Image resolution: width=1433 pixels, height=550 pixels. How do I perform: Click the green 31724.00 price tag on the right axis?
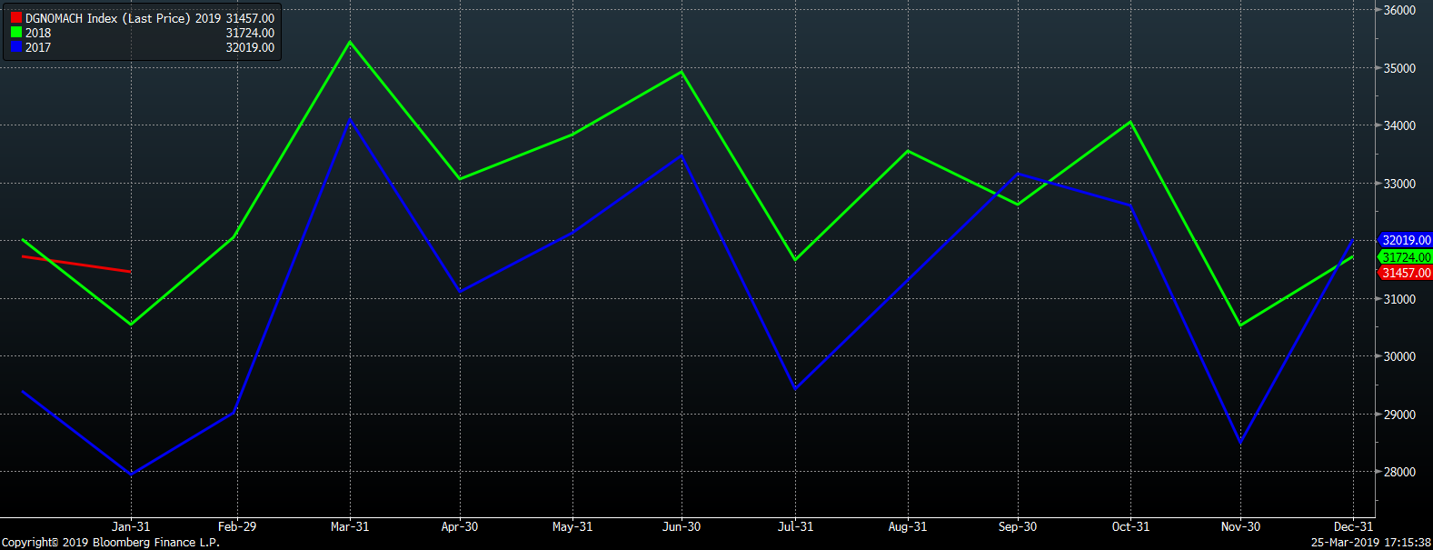1406,257
